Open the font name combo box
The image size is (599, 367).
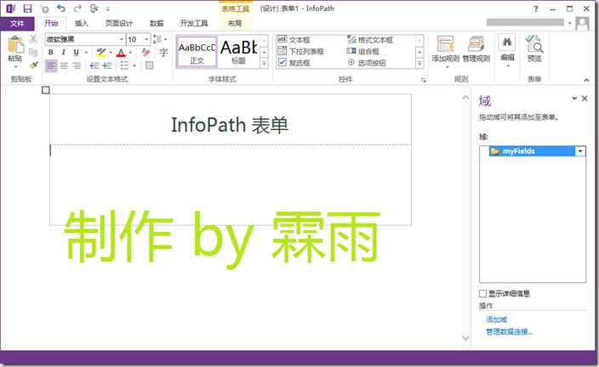tap(85, 39)
